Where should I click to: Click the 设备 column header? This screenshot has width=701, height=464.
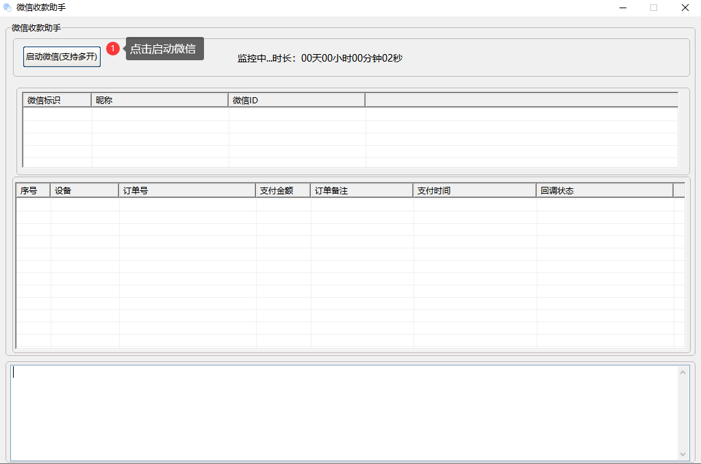coord(84,190)
